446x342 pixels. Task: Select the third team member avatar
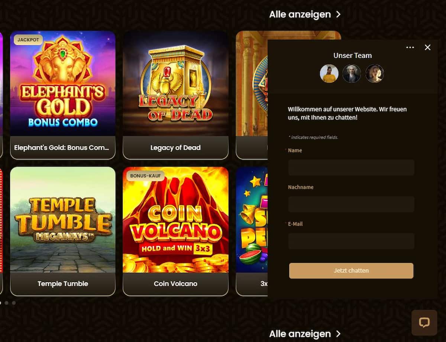click(374, 74)
